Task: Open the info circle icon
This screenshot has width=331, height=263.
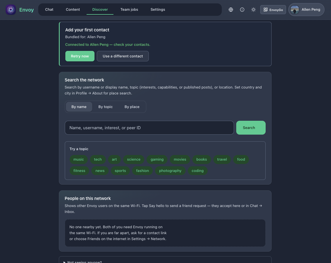Action: click(242, 10)
